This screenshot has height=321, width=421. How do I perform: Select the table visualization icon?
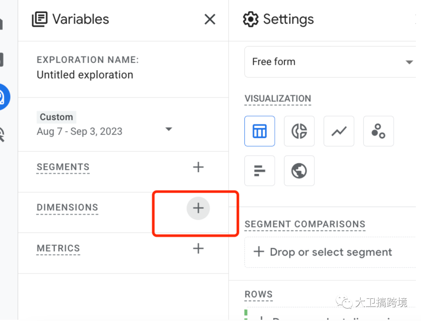260,131
